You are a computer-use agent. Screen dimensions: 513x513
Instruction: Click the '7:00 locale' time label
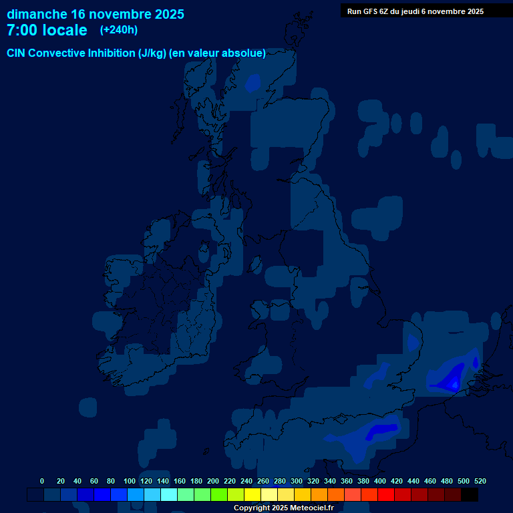point(47,30)
